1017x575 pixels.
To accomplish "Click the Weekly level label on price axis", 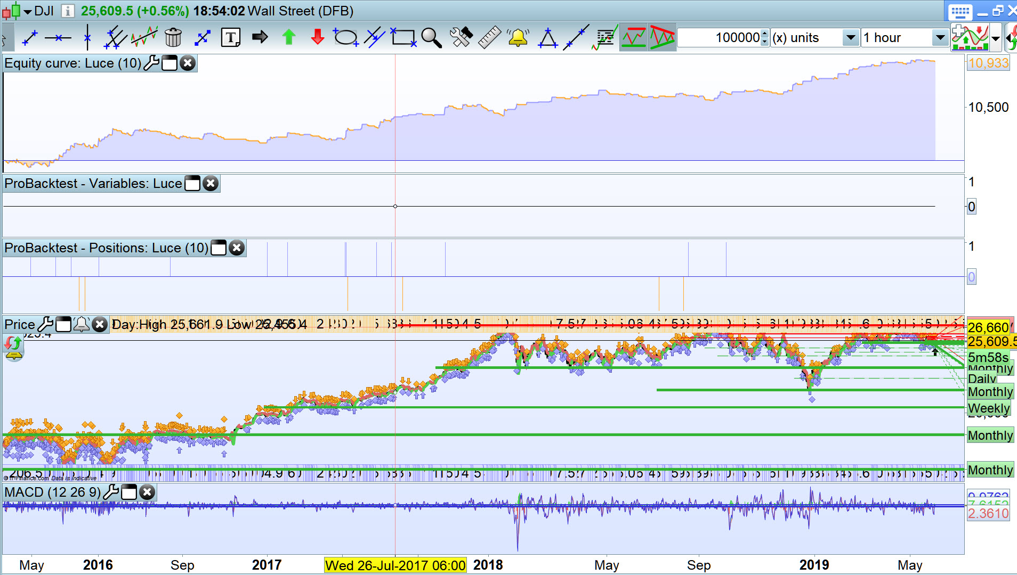I will [x=989, y=408].
